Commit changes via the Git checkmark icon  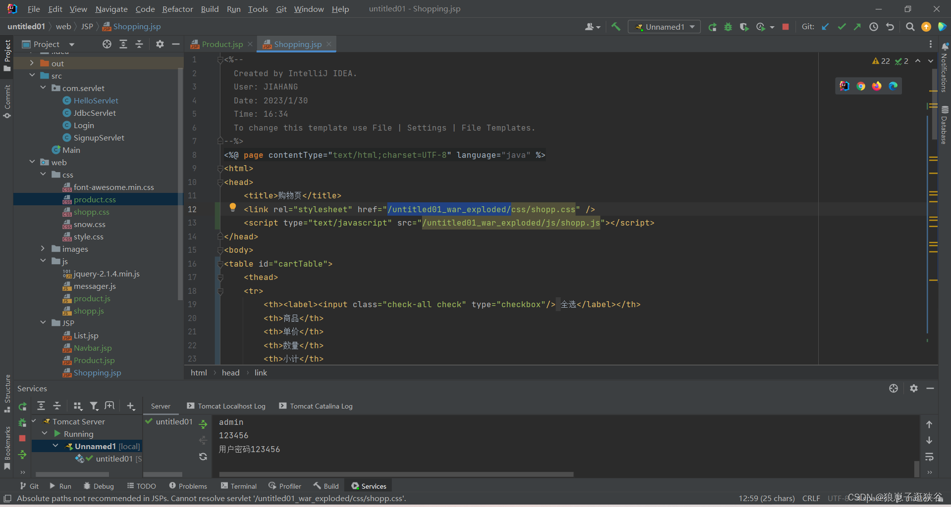tap(842, 27)
